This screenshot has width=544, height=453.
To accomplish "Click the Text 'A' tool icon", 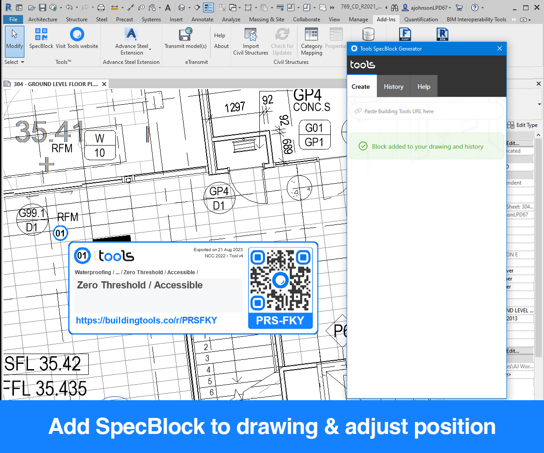I will coord(168,8).
